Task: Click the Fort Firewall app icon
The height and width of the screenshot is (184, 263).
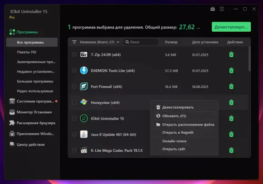Action: click(84, 87)
